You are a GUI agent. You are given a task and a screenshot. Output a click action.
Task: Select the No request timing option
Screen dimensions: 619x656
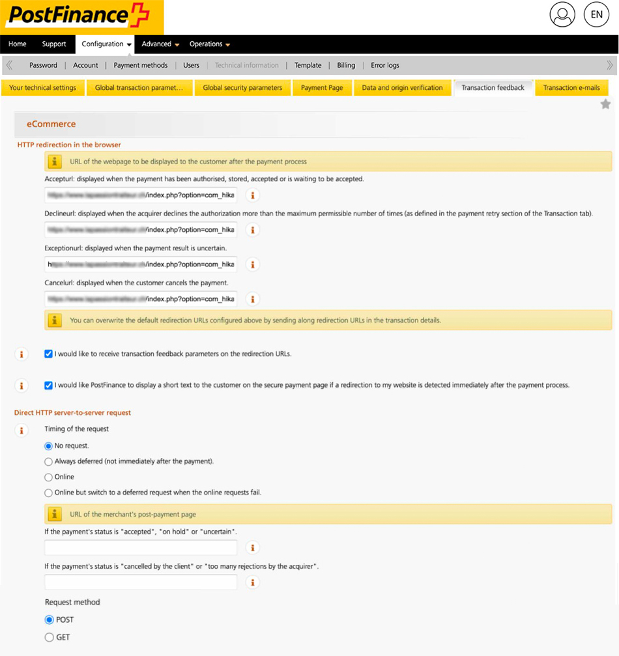click(49, 446)
